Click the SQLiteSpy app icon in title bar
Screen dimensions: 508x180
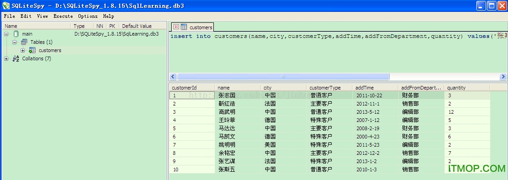coord(6,5)
